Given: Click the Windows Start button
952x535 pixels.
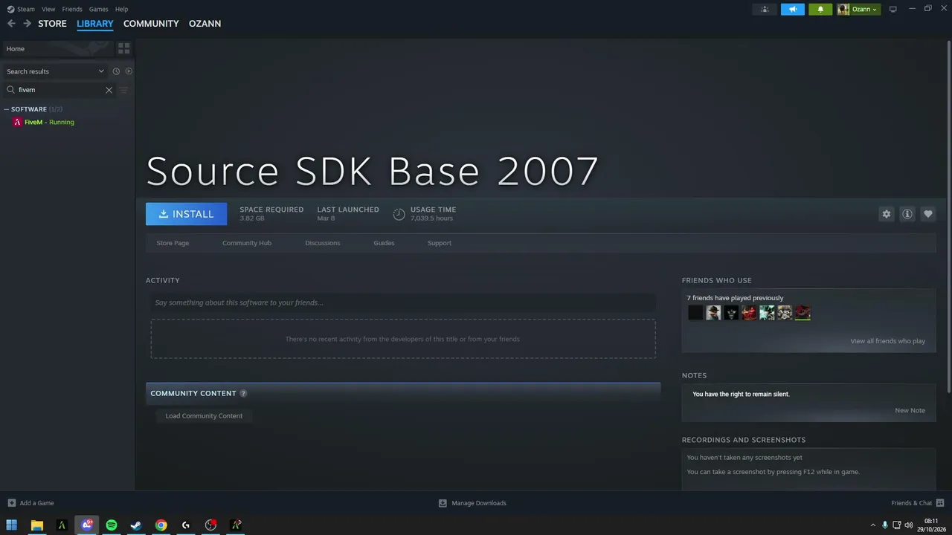Looking at the screenshot, I should (12, 525).
